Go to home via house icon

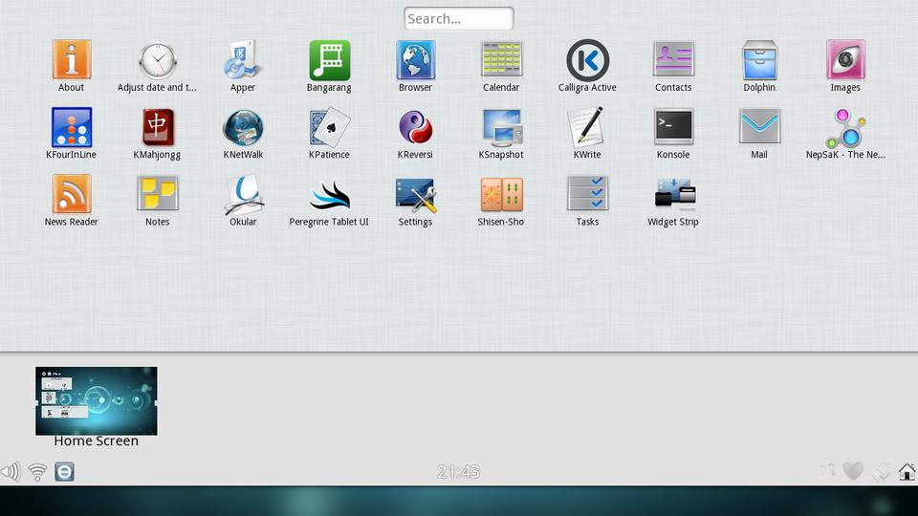pos(907,471)
